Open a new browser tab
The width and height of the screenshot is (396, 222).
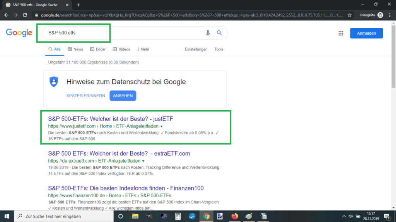pos(78,5)
